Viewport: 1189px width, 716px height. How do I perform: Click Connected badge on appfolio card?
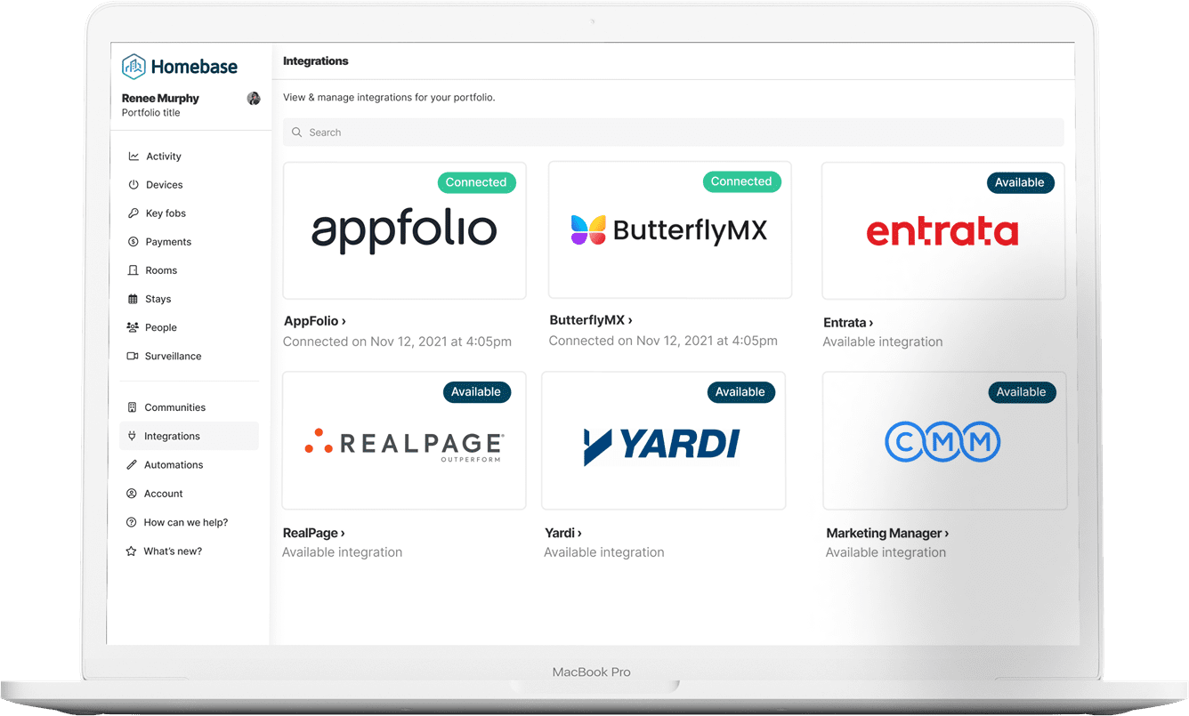[476, 182]
